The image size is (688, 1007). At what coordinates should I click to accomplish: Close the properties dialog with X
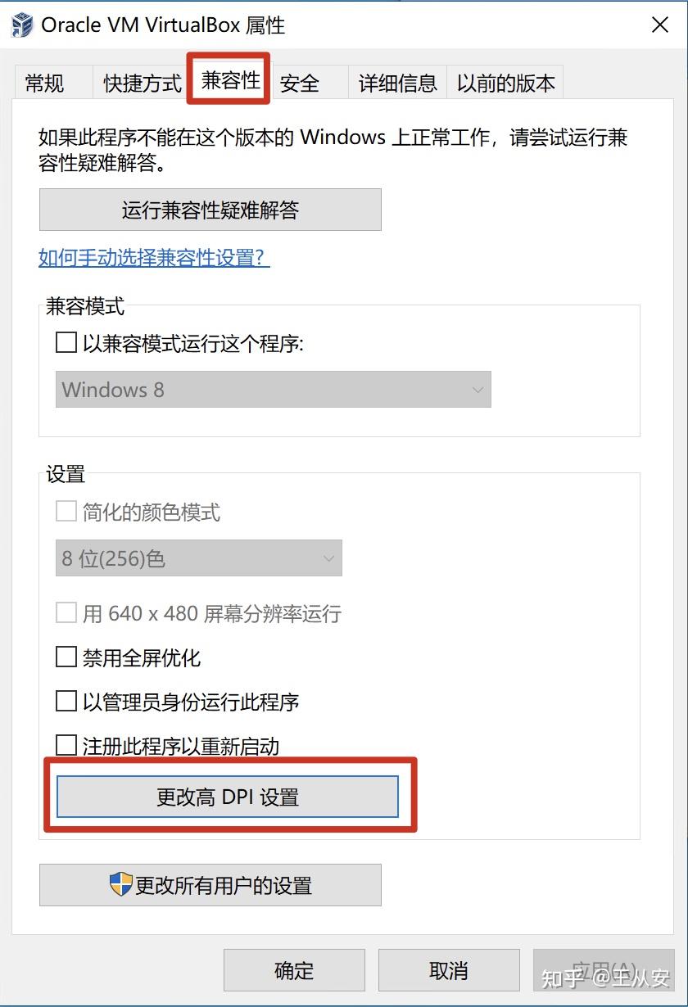click(x=660, y=25)
